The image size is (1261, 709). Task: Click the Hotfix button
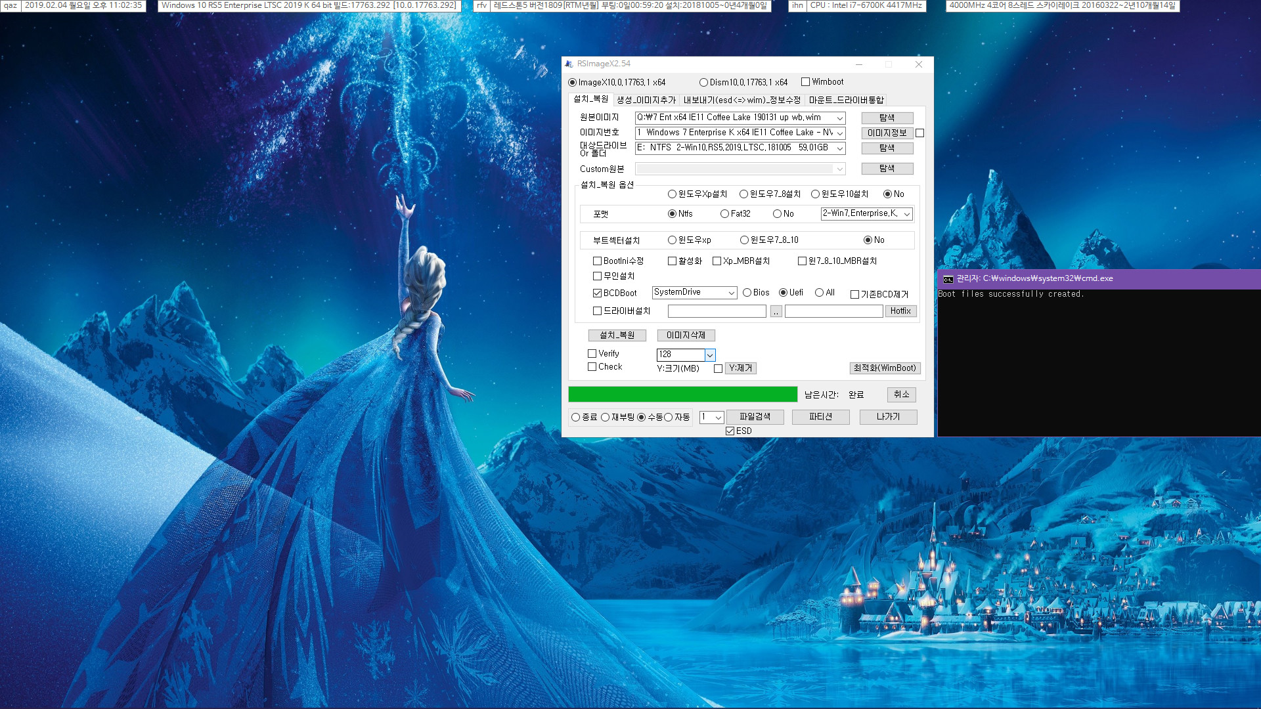coord(900,311)
